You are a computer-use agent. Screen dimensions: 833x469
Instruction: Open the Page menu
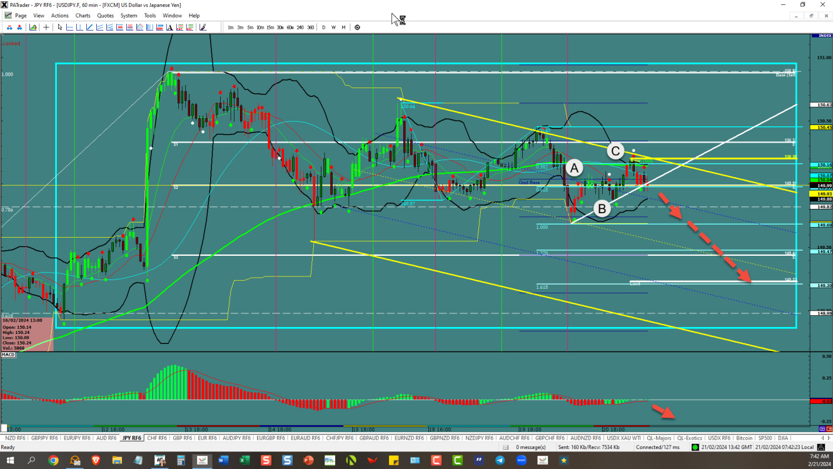point(21,15)
